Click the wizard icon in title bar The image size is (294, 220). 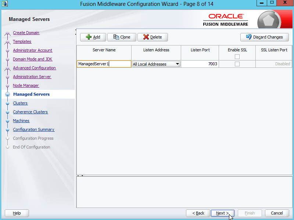(x=5, y=4)
